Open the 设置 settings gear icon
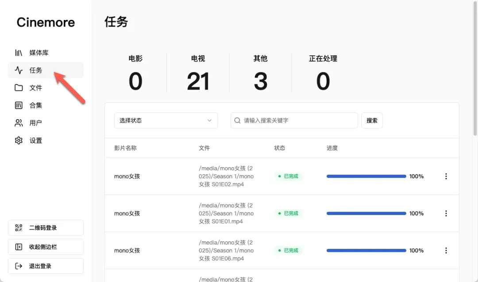The image size is (478, 282). 19,140
